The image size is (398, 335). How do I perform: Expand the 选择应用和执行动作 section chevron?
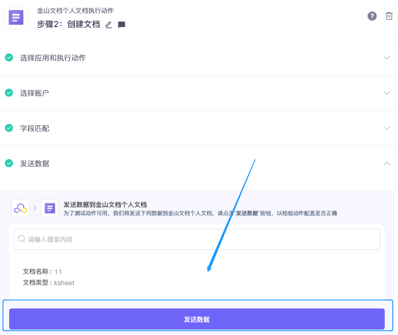pos(387,58)
